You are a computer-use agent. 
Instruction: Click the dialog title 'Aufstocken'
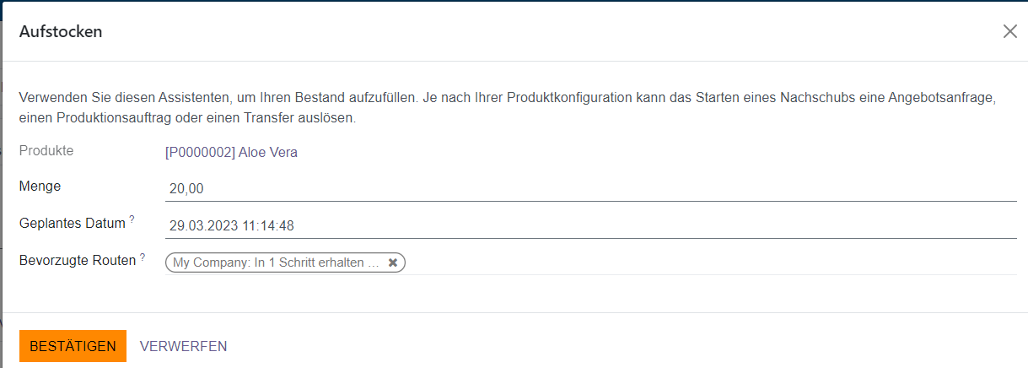coord(61,32)
